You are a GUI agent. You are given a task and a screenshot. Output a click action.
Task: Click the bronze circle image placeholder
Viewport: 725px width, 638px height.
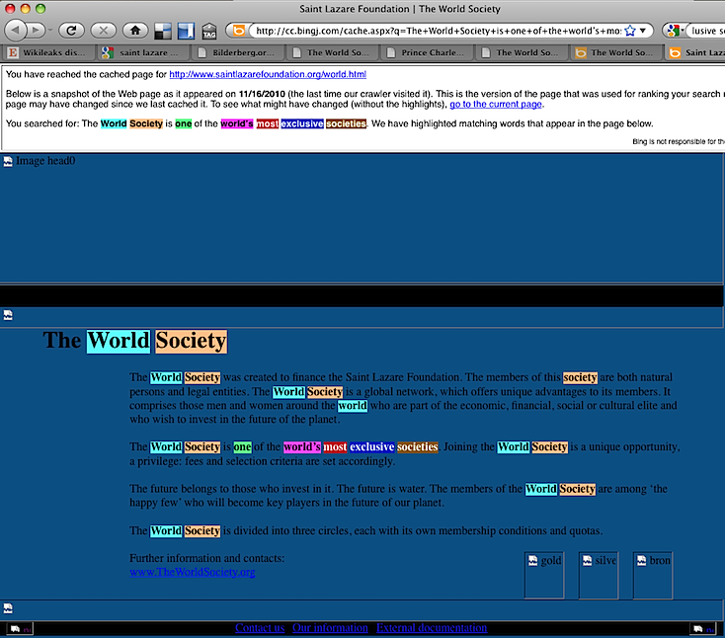(x=653, y=575)
